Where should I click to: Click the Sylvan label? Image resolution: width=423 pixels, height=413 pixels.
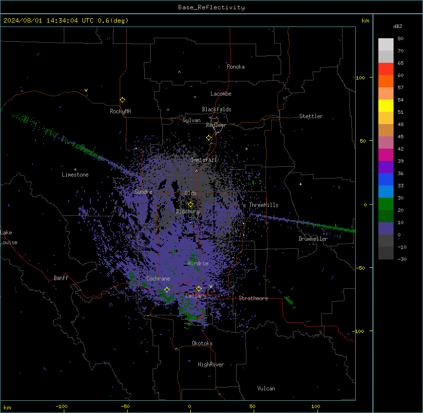click(x=191, y=120)
